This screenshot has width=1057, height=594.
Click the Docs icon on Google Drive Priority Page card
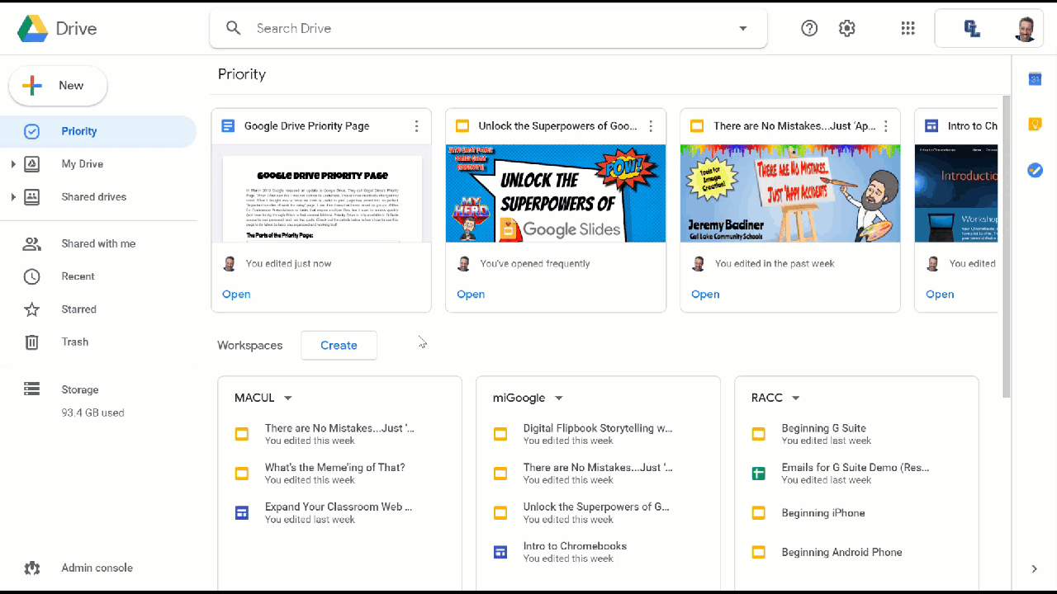tap(228, 126)
